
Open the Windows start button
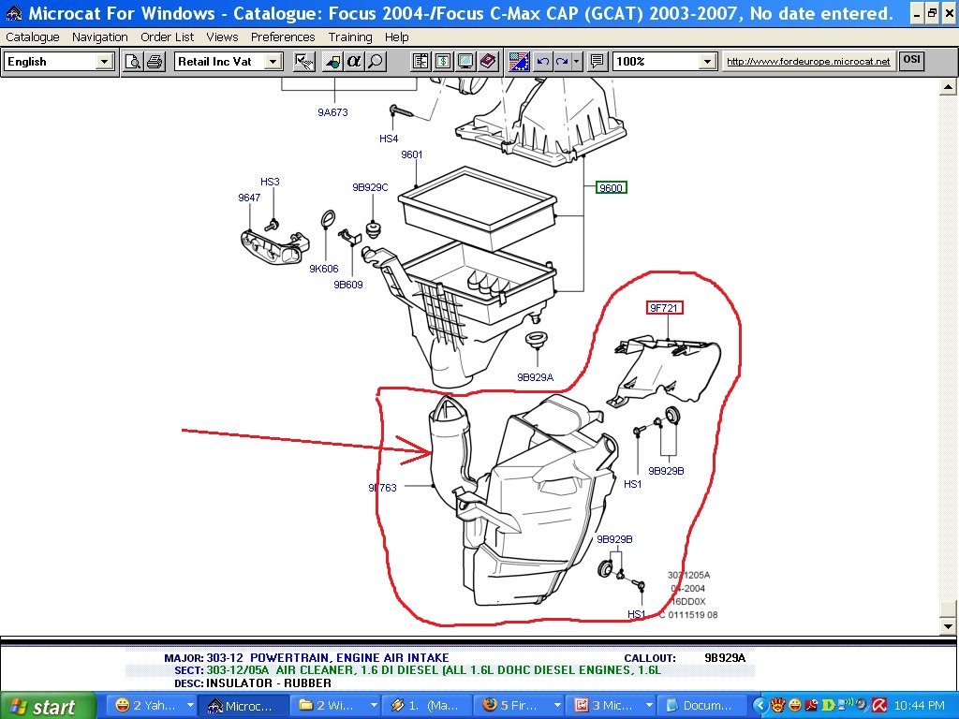coord(49,706)
